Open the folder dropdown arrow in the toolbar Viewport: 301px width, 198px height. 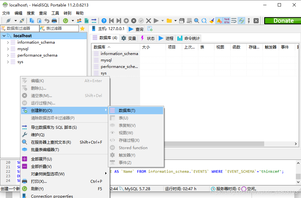point(175,21)
